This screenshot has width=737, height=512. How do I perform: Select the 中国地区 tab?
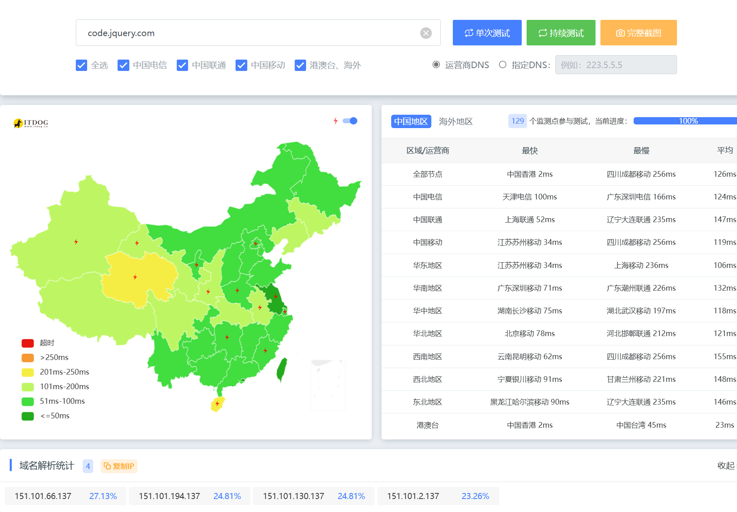(x=411, y=121)
